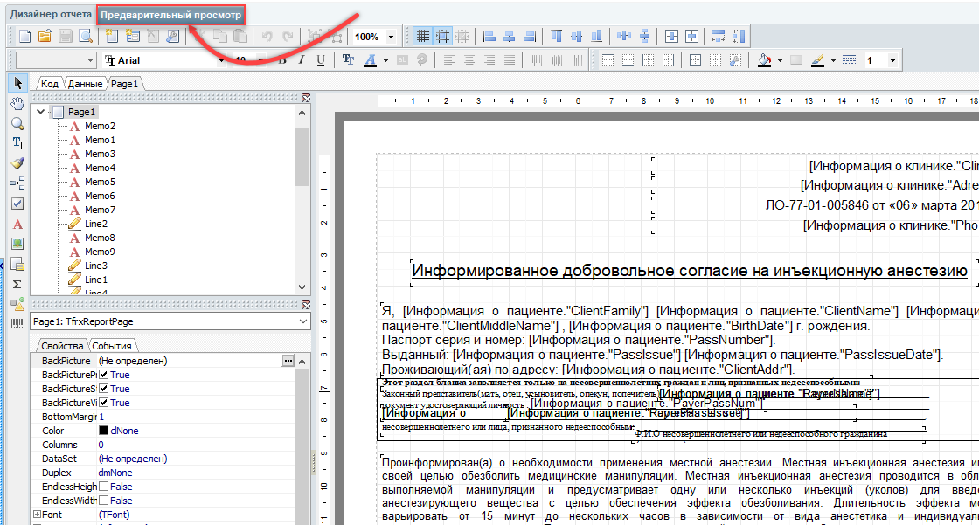
Task: Select the Zoom magnifier tool
Action: (x=17, y=123)
